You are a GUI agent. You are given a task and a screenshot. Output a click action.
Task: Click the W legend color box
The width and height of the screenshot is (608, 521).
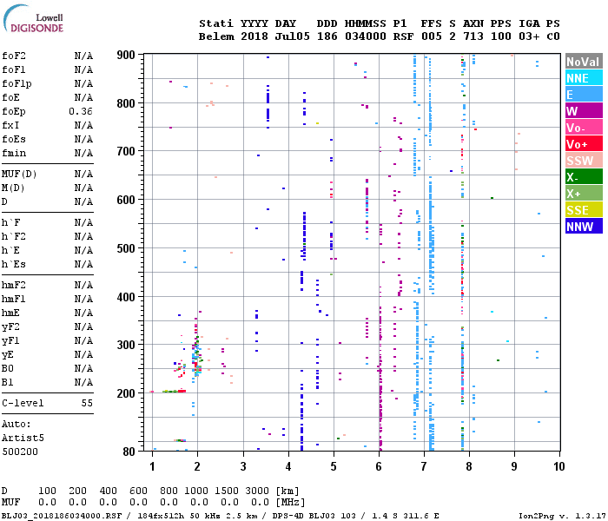(584, 111)
